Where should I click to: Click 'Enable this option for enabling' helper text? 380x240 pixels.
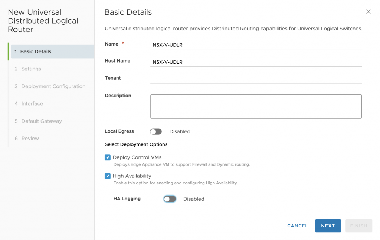176,183
